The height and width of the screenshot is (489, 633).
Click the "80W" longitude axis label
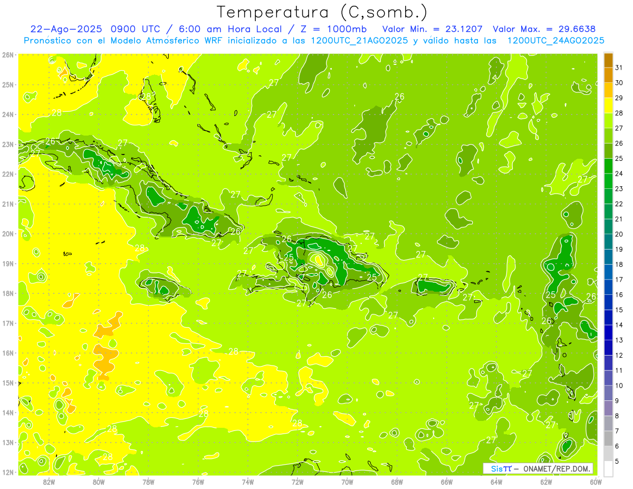click(99, 482)
